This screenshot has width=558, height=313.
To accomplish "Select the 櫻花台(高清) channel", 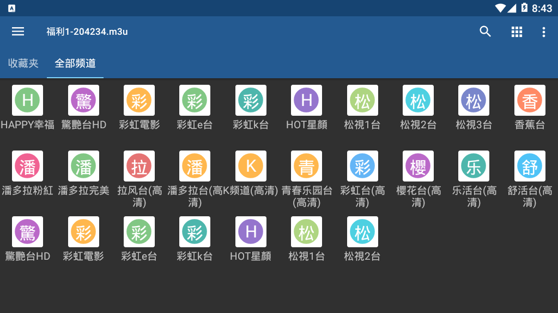I will coord(418,166).
